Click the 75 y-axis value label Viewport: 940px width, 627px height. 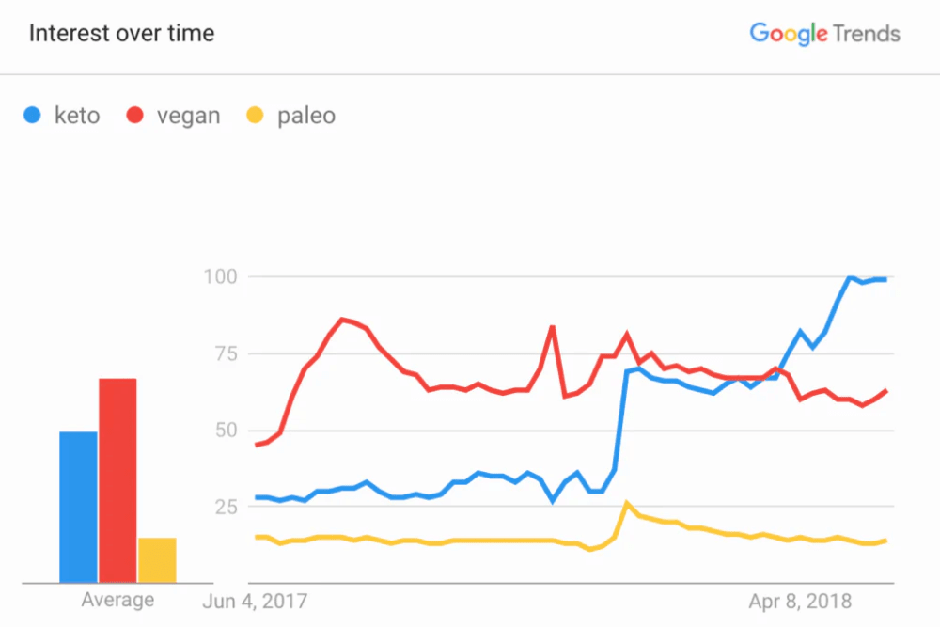coord(226,354)
